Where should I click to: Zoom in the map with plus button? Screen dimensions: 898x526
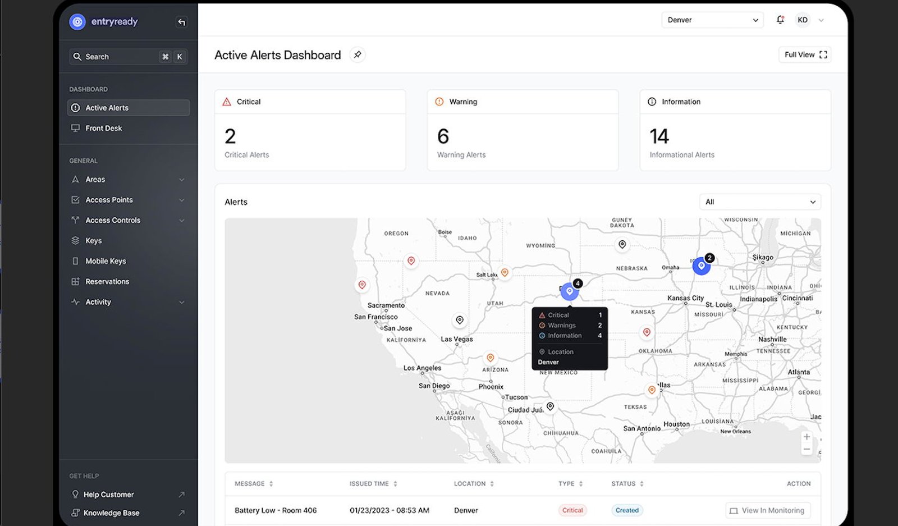[x=807, y=437]
